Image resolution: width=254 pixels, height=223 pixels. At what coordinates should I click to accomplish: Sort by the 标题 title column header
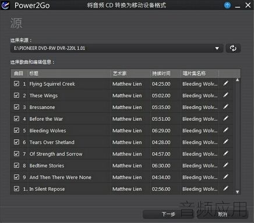coord(69,73)
